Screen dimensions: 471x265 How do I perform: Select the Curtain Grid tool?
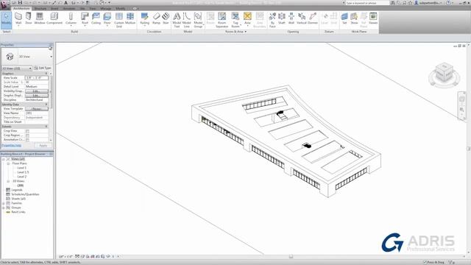(x=119, y=20)
